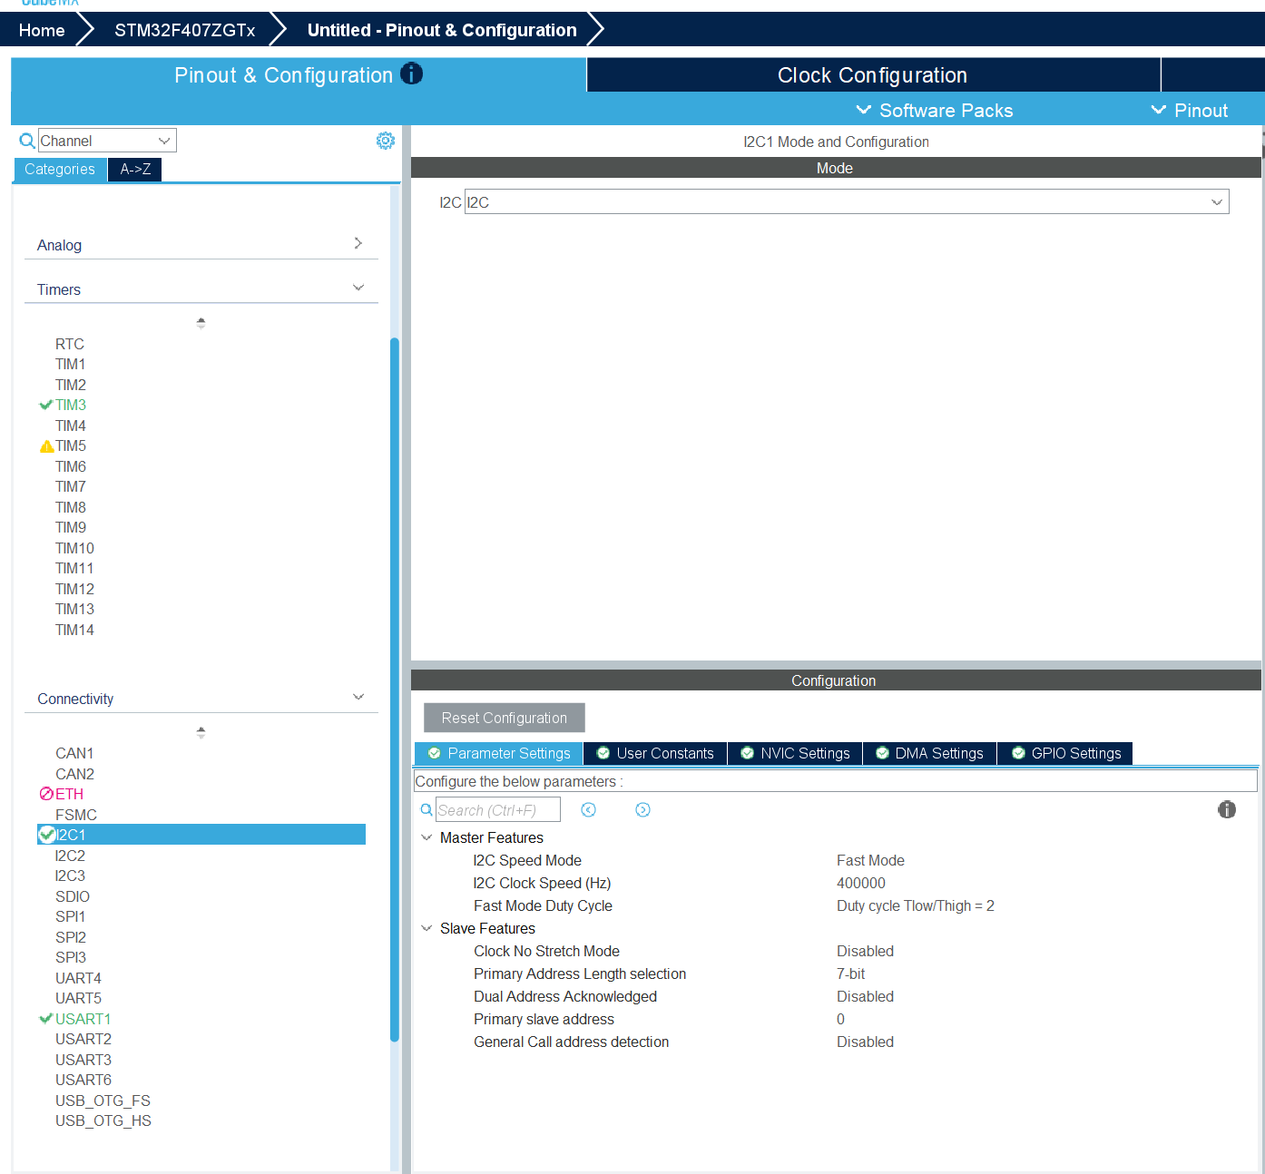
Task: Select the Categories tab
Action: [x=60, y=170]
